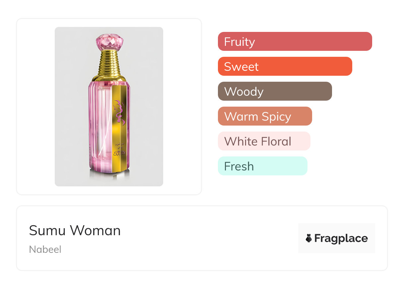Select the Fresh accord bar
The width and height of the screenshot is (404, 287).
[262, 166]
